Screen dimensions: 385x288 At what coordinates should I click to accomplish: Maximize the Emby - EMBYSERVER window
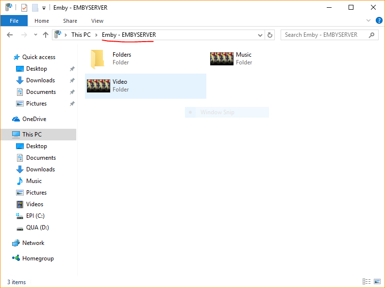(351, 8)
